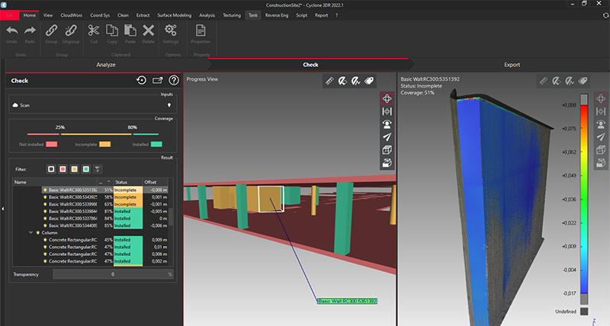Select the ruler measure tool in Progress View

(329, 80)
